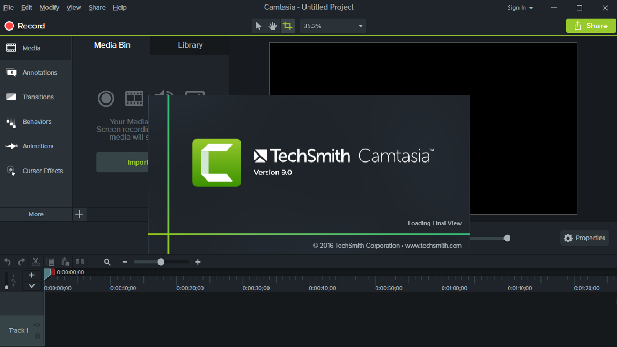
Task: Select the Edit pointer tool
Action: coord(259,26)
